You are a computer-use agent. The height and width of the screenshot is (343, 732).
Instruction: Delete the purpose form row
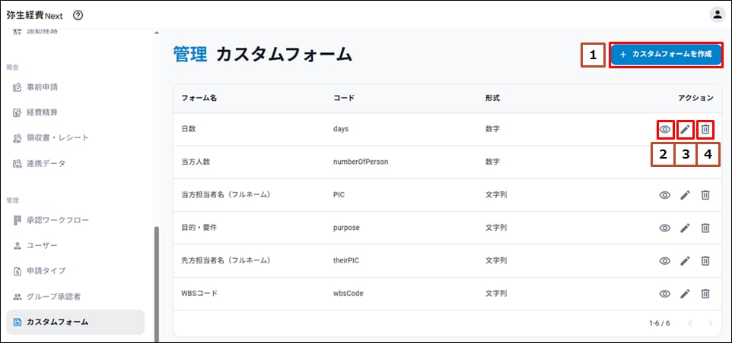[705, 228]
